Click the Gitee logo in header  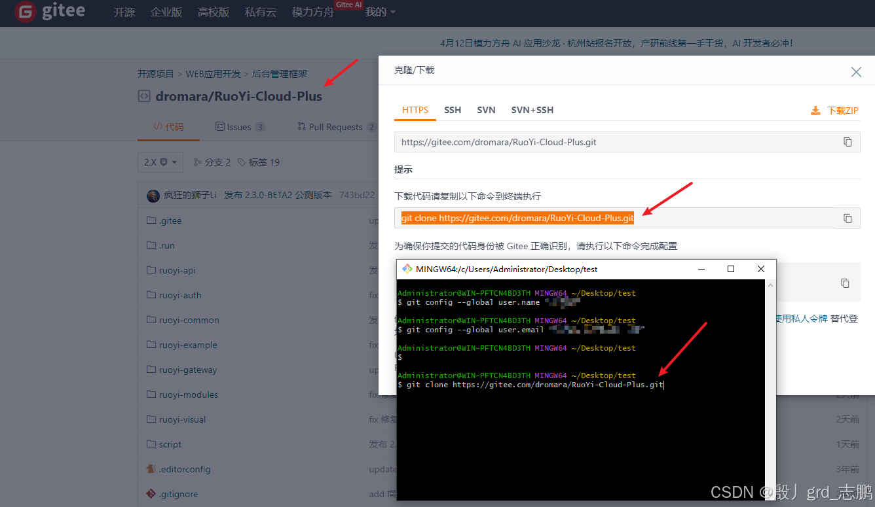click(50, 12)
